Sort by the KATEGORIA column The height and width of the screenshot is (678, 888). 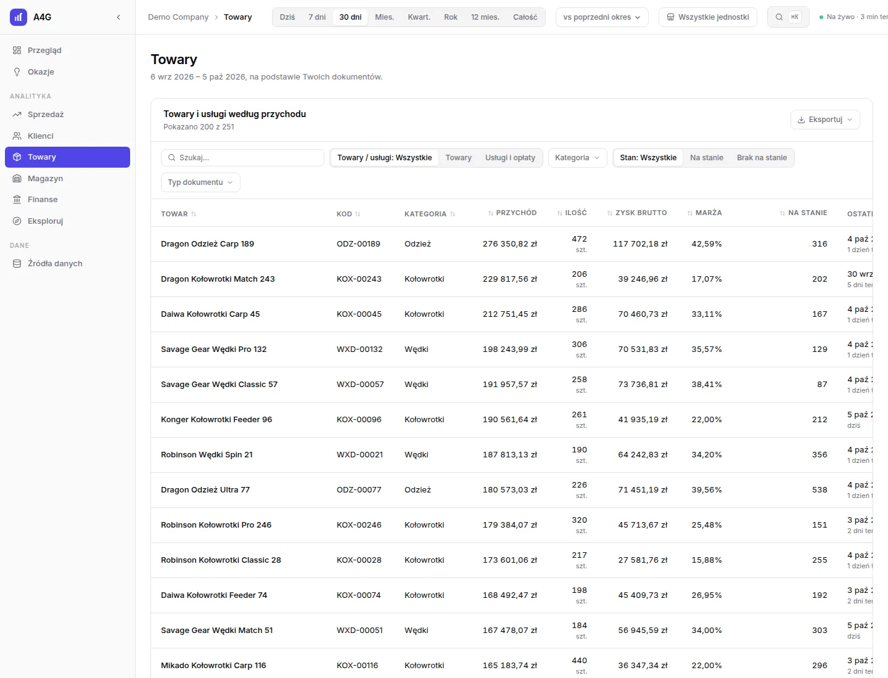[430, 214]
